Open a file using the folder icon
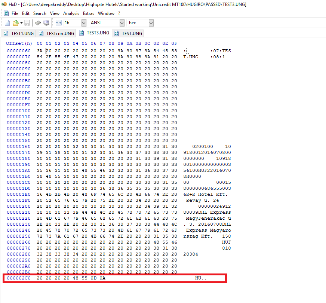This screenshot has height=303, width=326. coord(15,22)
